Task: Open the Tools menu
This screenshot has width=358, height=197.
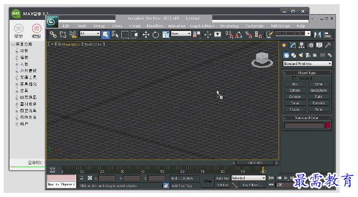Action: pyautogui.click(x=81, y=26)
